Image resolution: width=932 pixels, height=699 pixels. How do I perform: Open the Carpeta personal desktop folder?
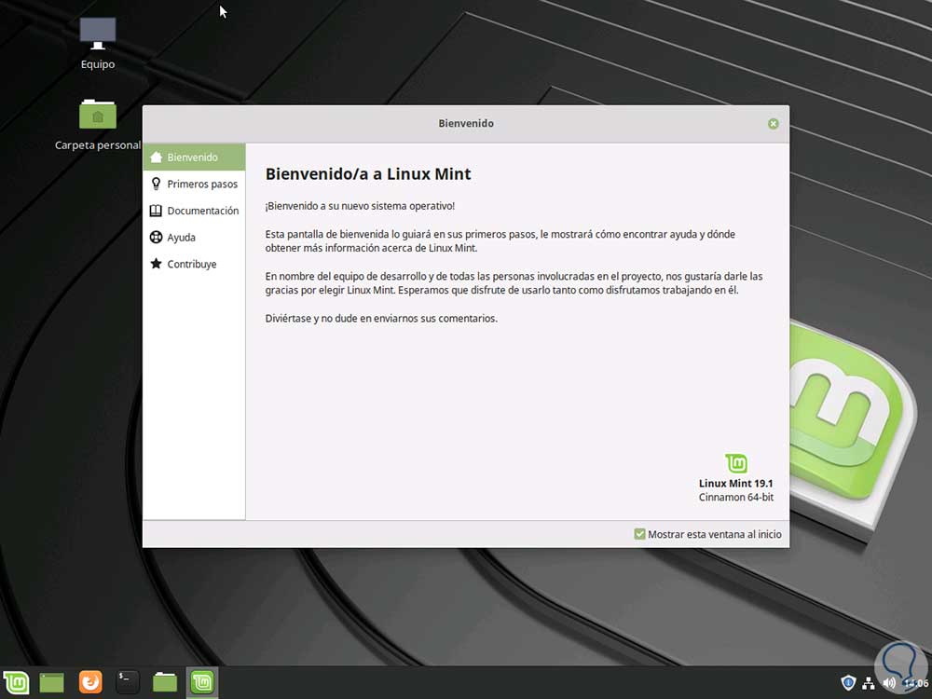pos(98,124)
